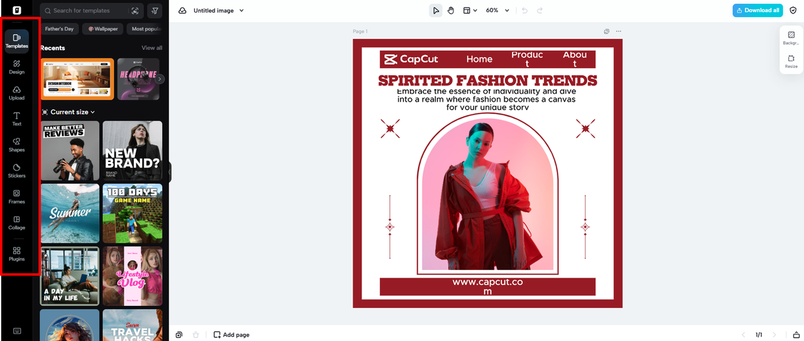The width and height of the screenshot is (804, 341).
Task: Click the cloud save status icon
Action: [x=183, y=11]
